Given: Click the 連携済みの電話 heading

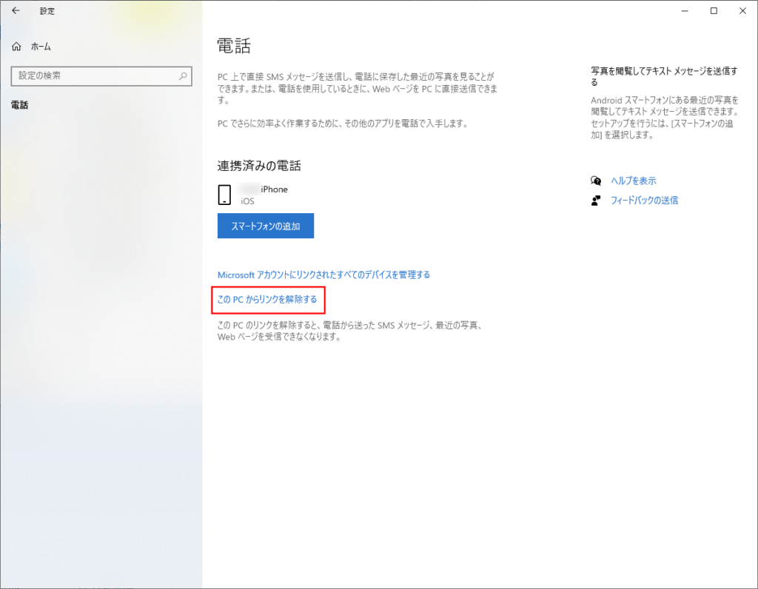Looking at the screenshot, I should [259, 166].
